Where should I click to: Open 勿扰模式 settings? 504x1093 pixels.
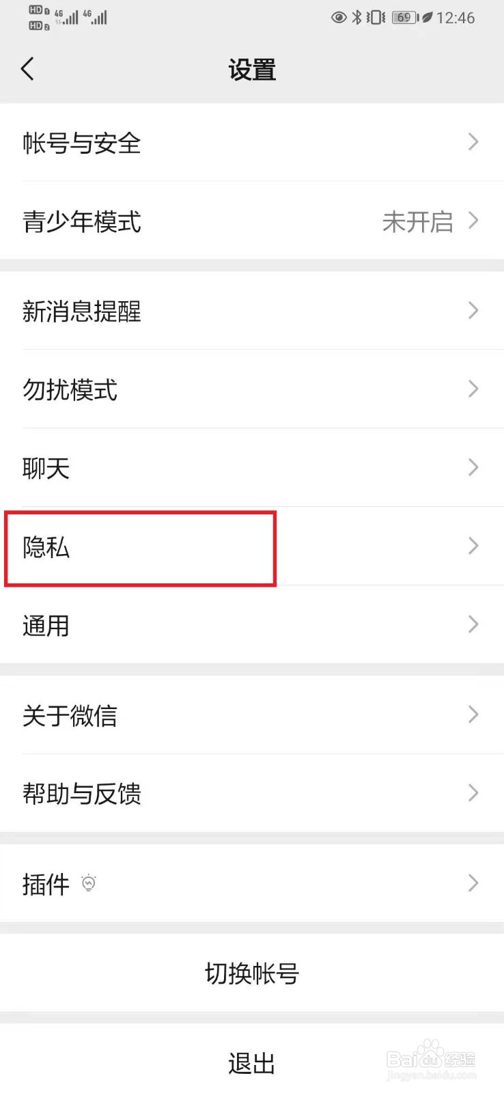252,389
